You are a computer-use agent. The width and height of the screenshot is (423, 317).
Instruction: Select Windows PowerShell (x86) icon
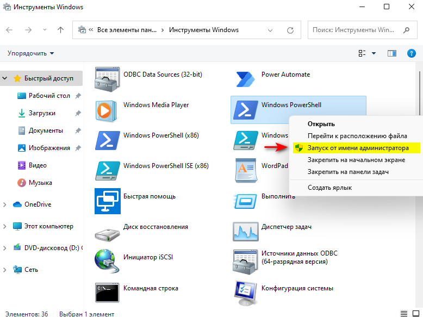pos(107,140)
